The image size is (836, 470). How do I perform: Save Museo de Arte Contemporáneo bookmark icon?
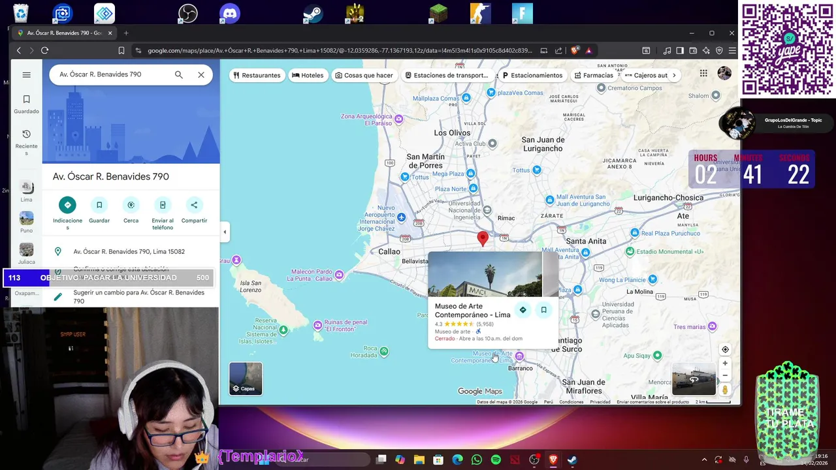pyautogui.click(x=543, y=310)
